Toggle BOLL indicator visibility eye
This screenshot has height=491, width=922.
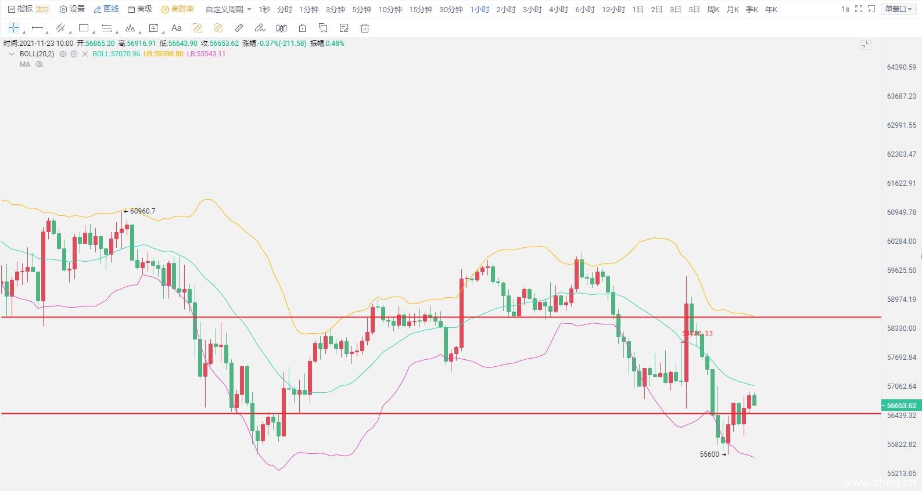(x=63, y=54)
